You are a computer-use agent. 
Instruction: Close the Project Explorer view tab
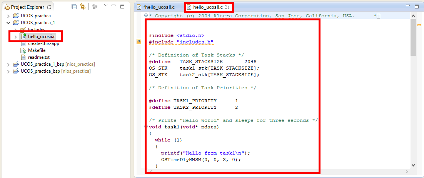[x=48, y=7]
